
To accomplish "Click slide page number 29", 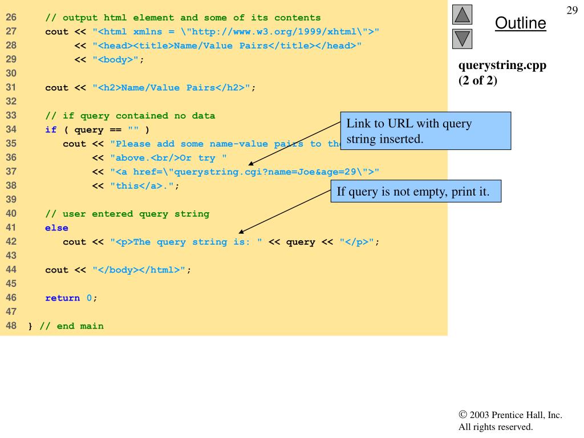I will click(571, 10).
